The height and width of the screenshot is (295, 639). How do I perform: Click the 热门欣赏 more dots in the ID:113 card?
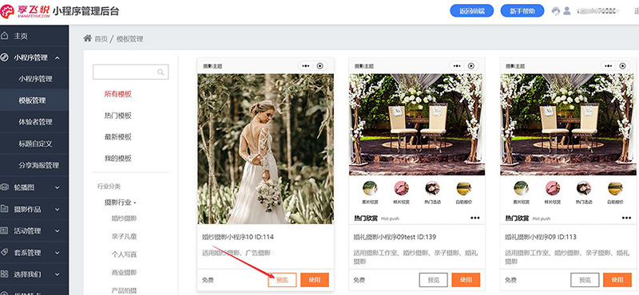coord(626,218)
